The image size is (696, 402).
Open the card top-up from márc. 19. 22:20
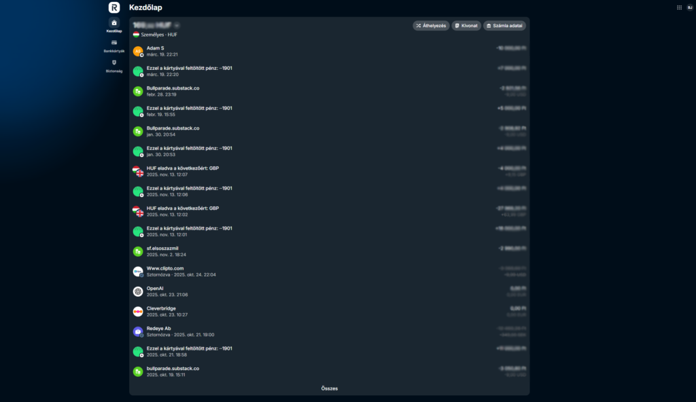[x=329, y=71]
